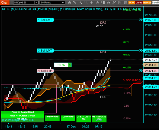This screenshot has height=130, width=159.
Task: Toggle the BarCol toolbar button
Action: coord(147,3)
